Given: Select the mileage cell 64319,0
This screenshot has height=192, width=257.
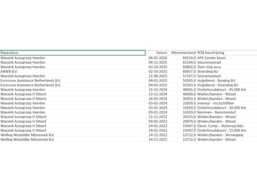Looking at the screenshot, I should click(x=189, y=58).
